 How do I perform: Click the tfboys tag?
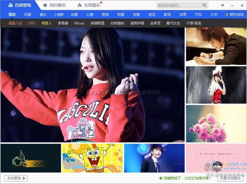point(79,23)
